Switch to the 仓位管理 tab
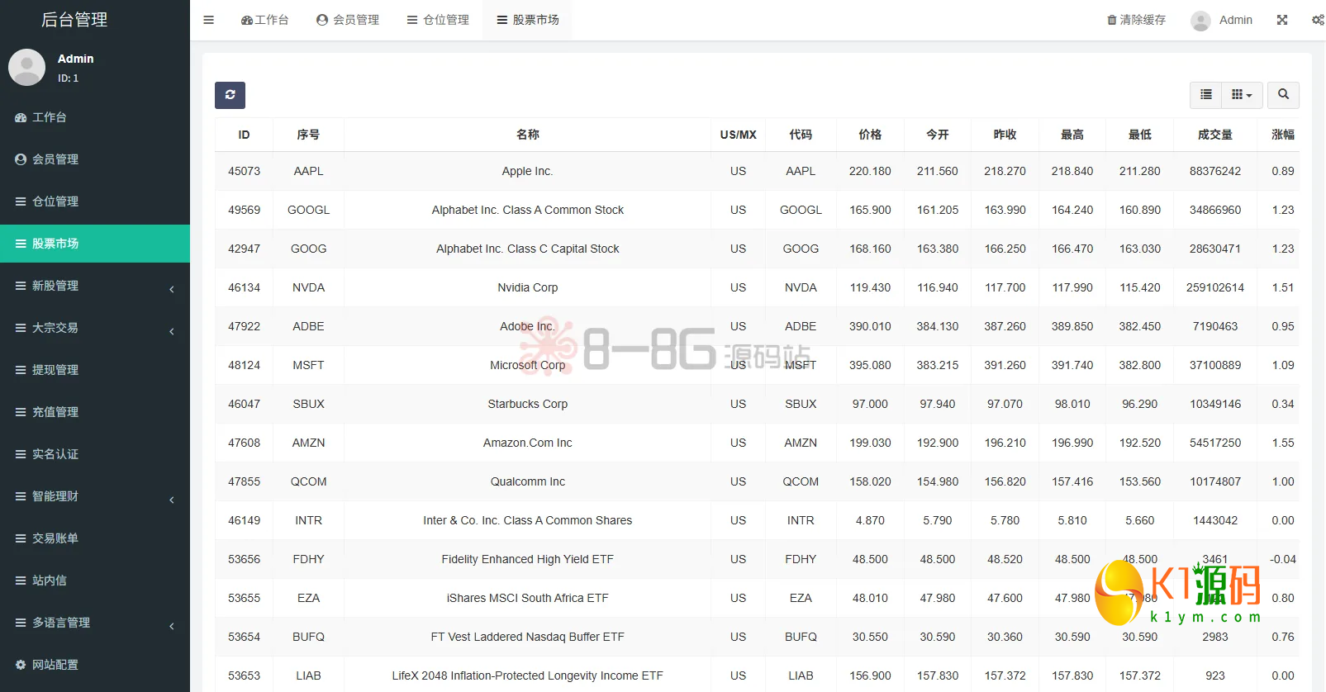The width and height of the screenshot is (1326, 692). point(438,20)
